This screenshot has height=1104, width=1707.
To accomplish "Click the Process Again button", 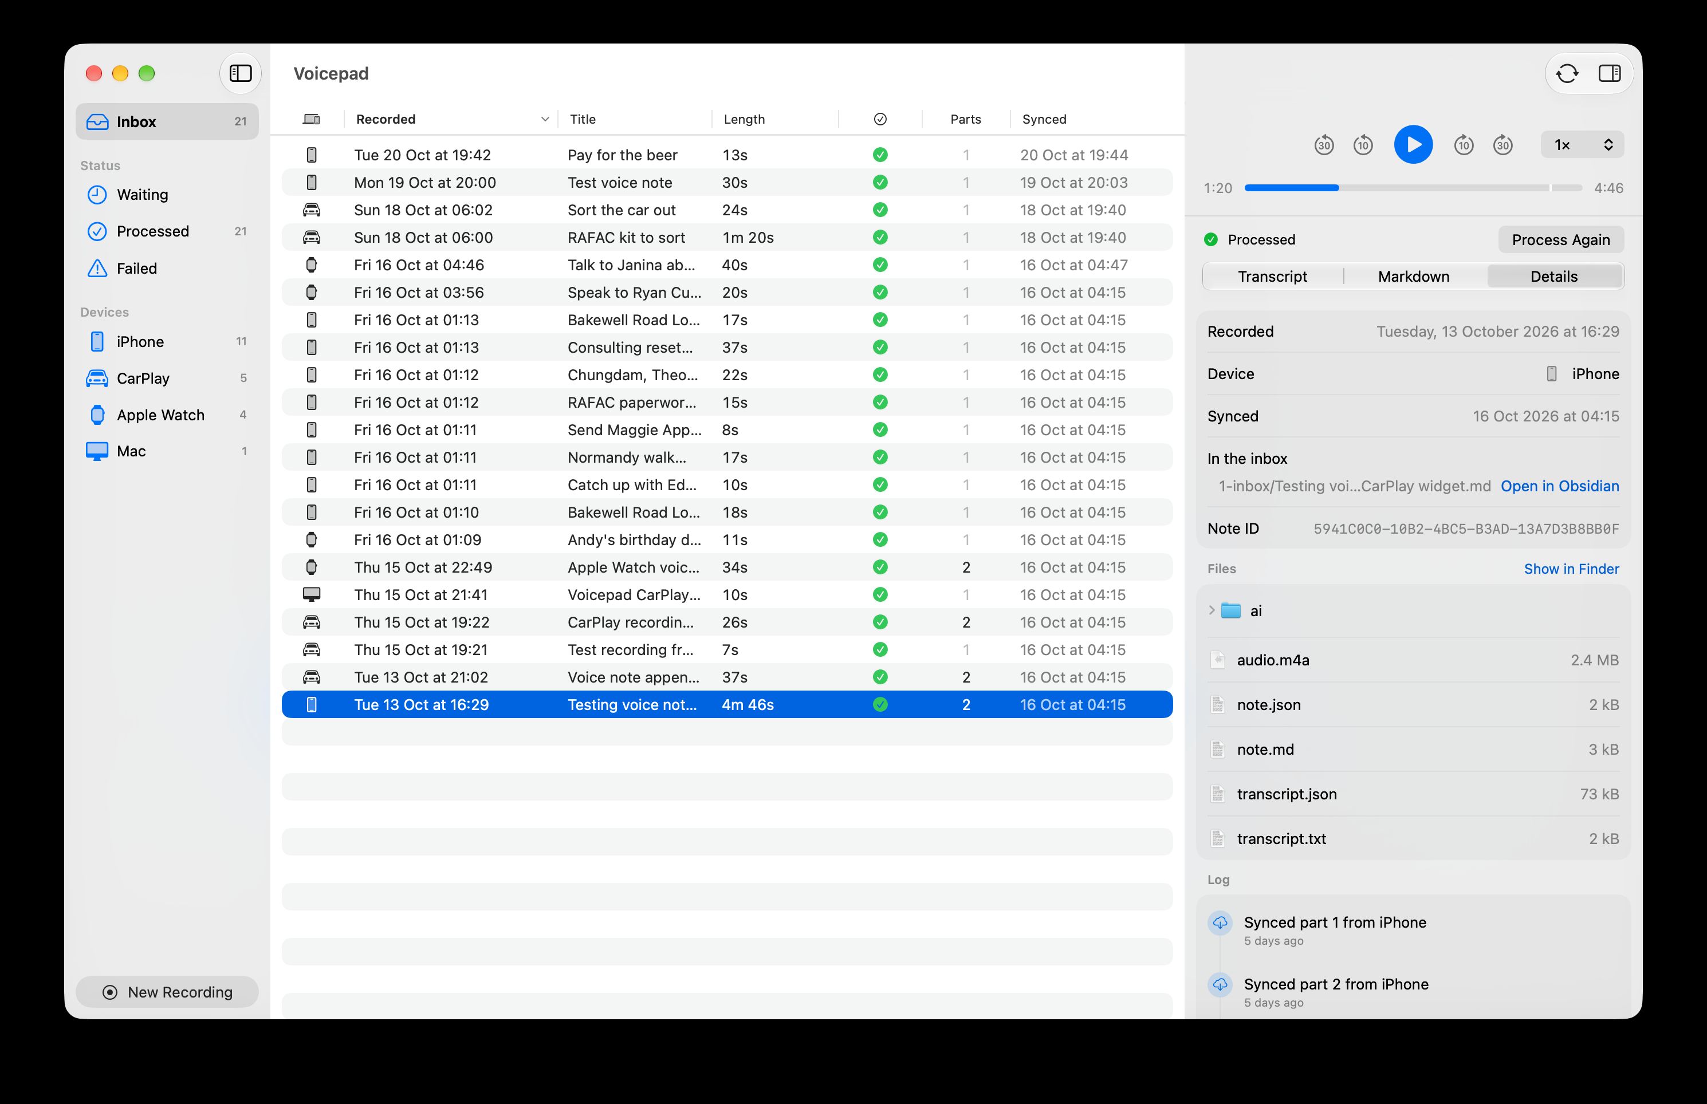I will (x=1561, y=240).
